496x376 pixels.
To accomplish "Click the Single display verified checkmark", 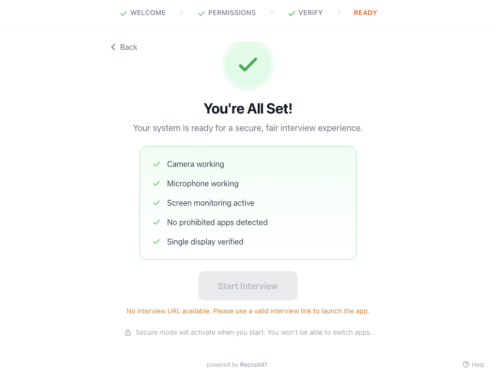I will (x=156, y=242).
